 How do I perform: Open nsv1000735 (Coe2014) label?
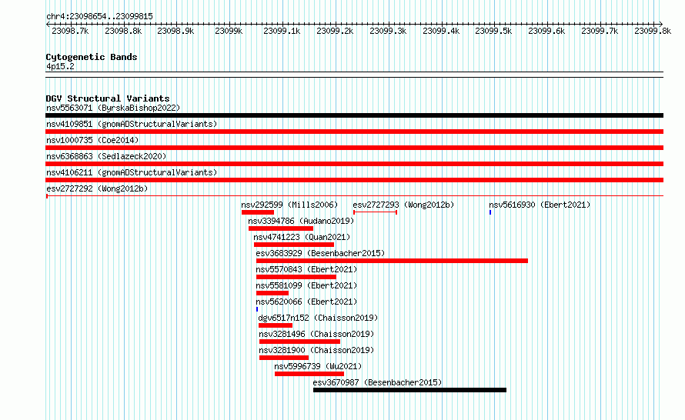coord(92,140)
